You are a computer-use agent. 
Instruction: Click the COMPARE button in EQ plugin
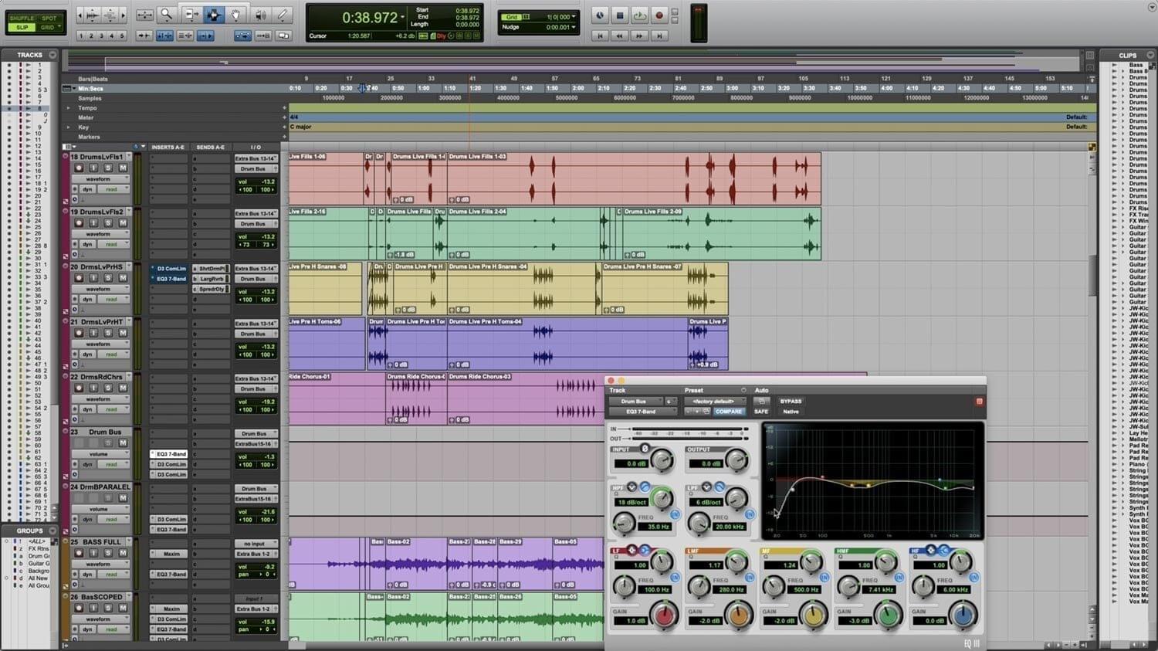[x=728, y=412]
